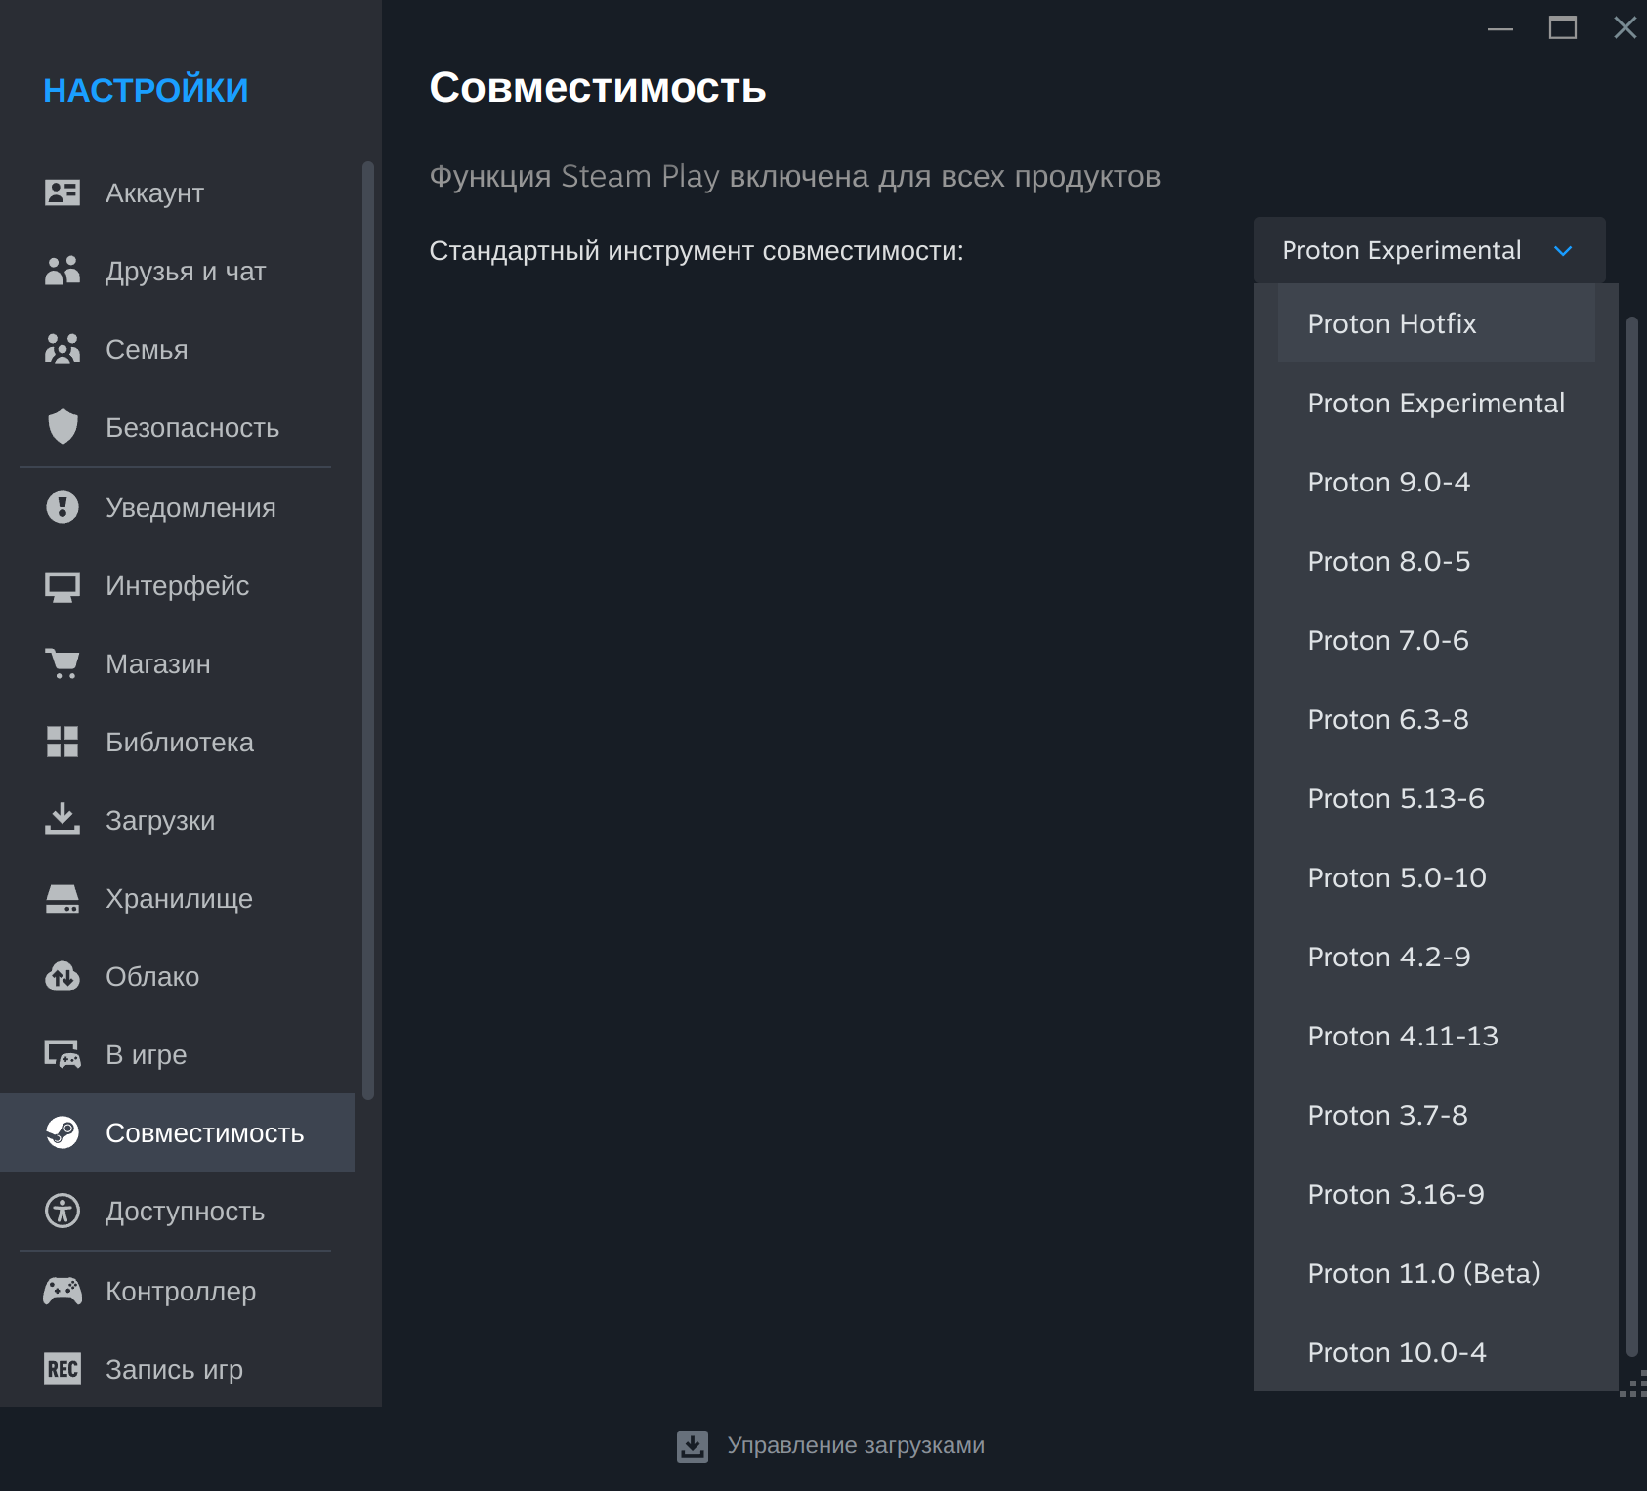The image size is (1647, 1491).
Task: Click the Доступность sidebar entry
Action: point(185,1212)
